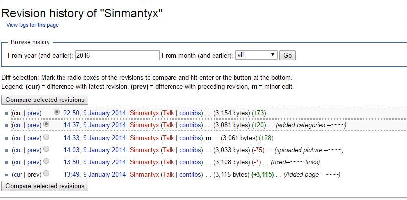Open the From month dropdown
The height and width of the screenshot is (200, 407).
click(256, 55)
